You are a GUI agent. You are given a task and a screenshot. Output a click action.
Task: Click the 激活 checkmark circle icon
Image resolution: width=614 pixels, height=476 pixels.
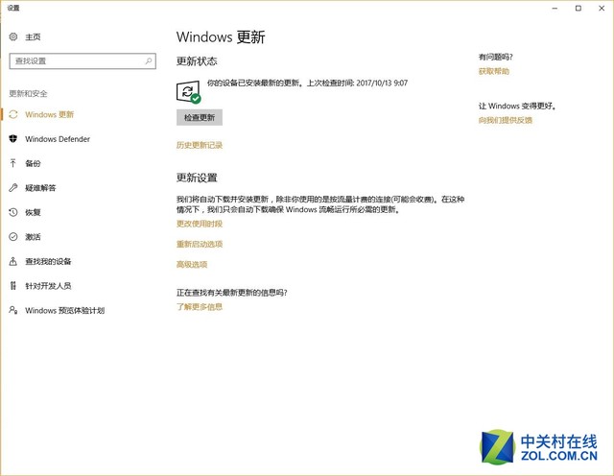[x=13, y=237]
